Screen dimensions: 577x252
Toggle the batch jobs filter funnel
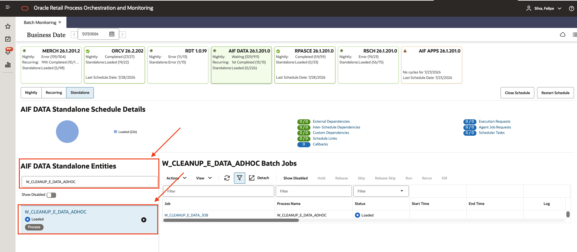239,178
